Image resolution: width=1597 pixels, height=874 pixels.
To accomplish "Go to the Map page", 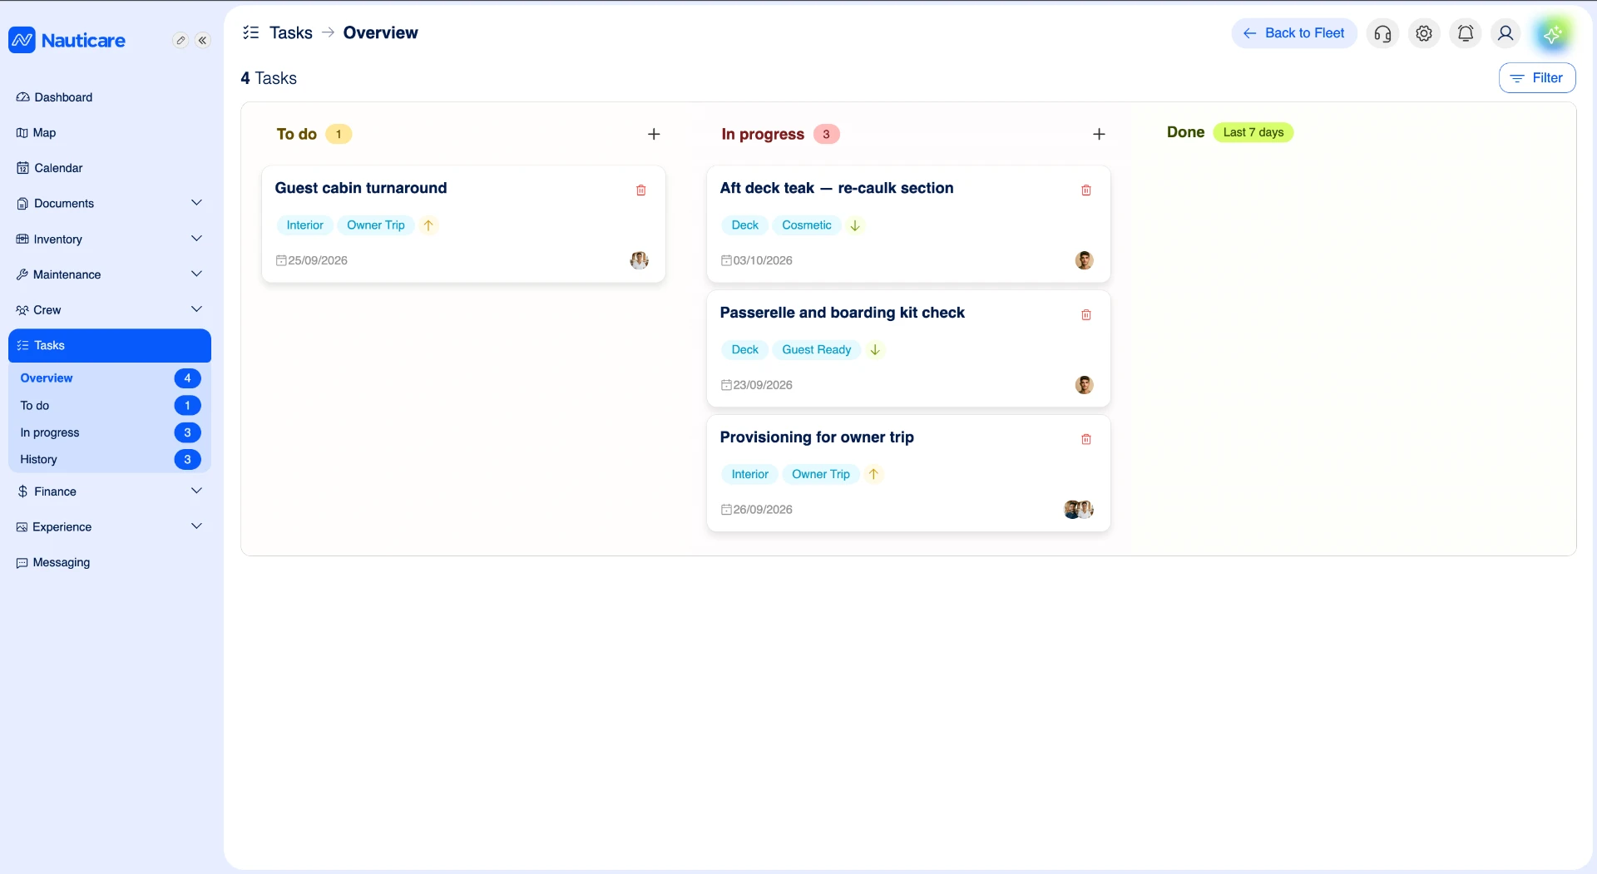I will pos(109,133).
